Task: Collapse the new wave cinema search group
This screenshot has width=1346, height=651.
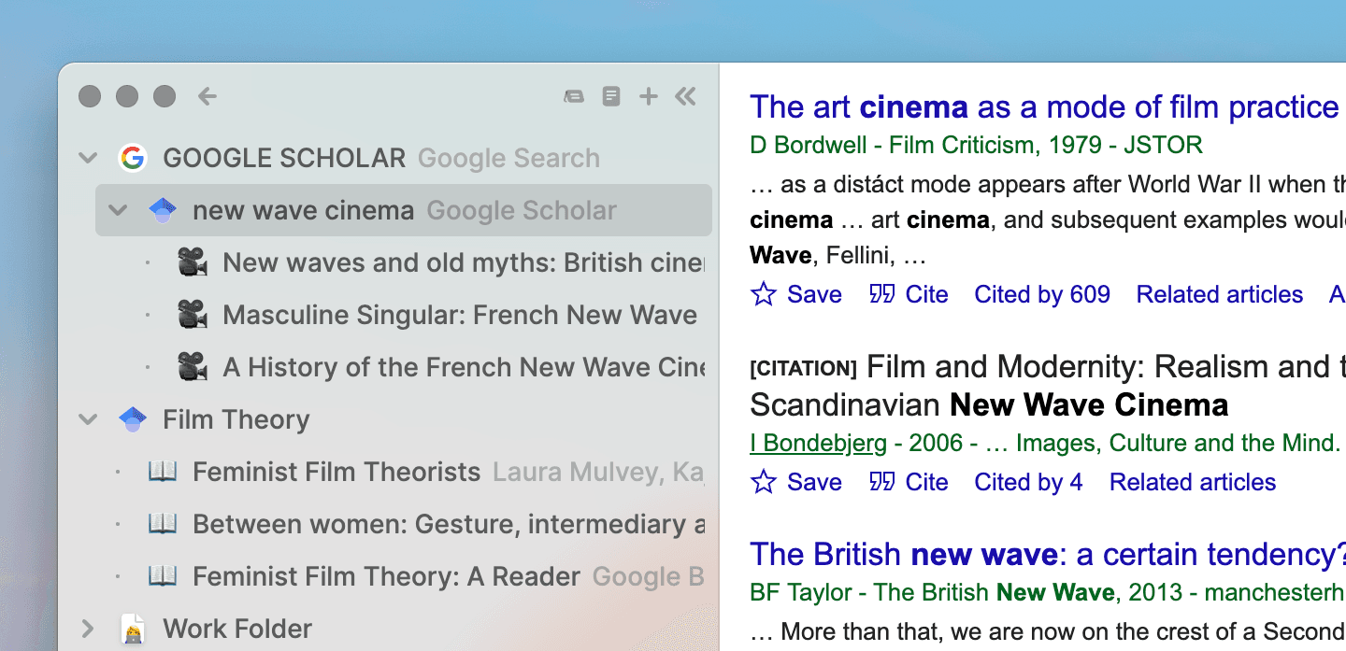Action: 118,210
